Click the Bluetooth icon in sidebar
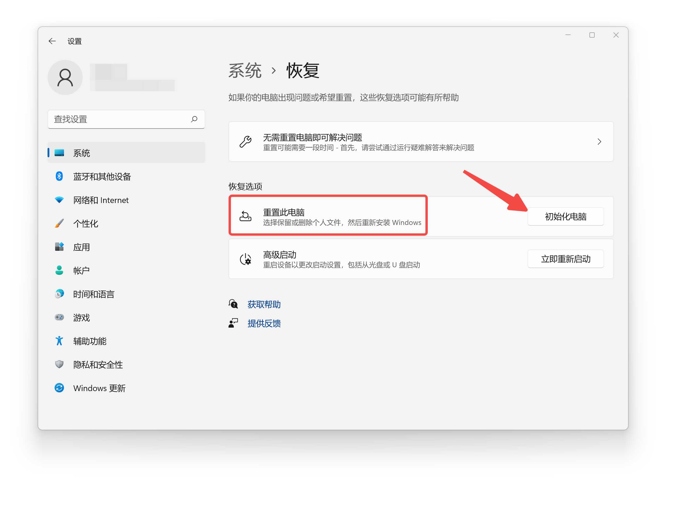673x505 pixels. [x=59, y=176]
